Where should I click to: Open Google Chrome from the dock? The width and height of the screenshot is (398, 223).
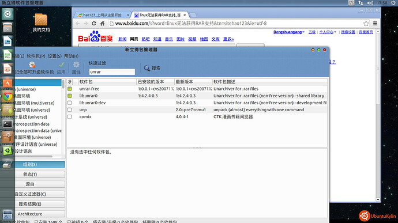(x=7, y=96)
